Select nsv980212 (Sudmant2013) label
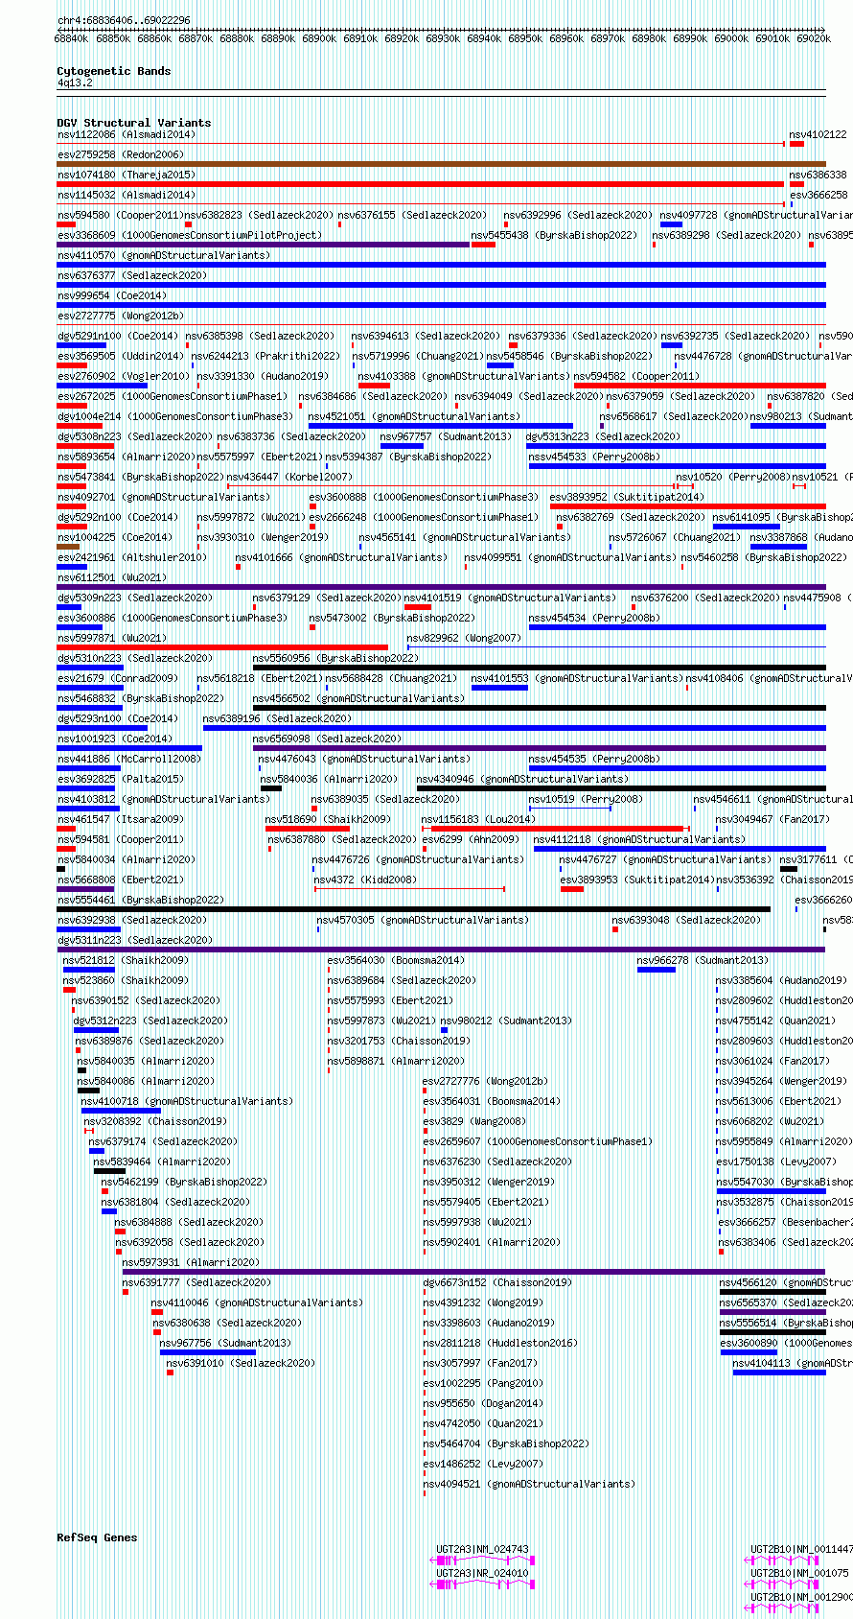 (506, 1021)
